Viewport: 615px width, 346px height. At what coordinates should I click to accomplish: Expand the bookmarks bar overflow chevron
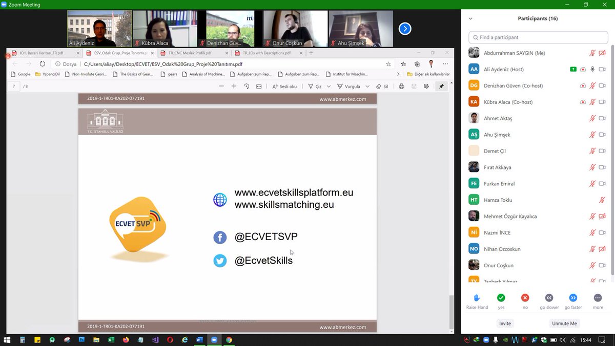pyautogui.click(x=398, y=74)
